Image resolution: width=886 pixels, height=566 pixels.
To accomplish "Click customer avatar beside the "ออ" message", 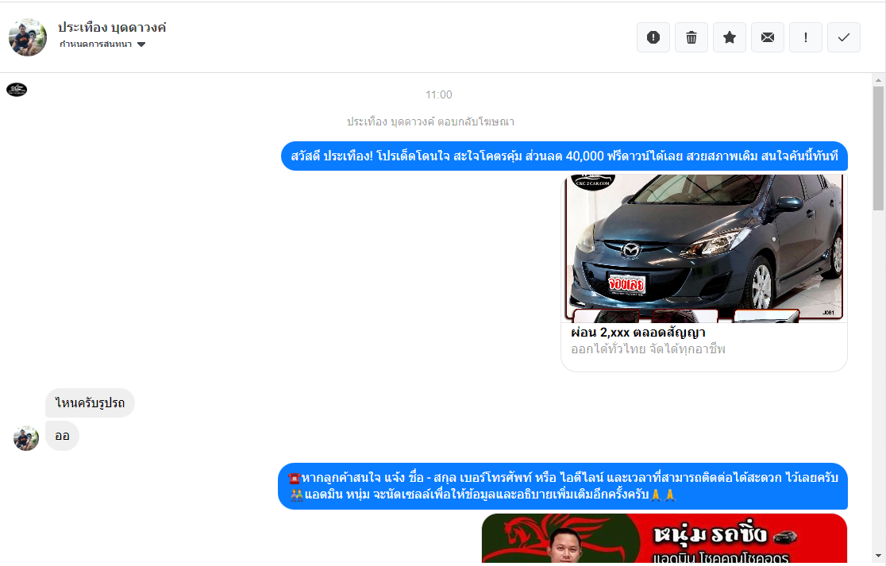I will pyautogui.click(x=26, y=438).
